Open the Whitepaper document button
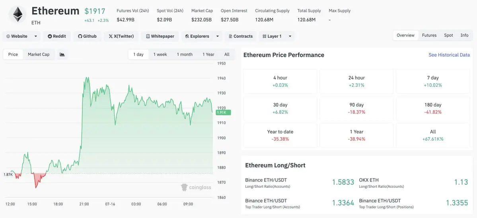 (160, 36)
